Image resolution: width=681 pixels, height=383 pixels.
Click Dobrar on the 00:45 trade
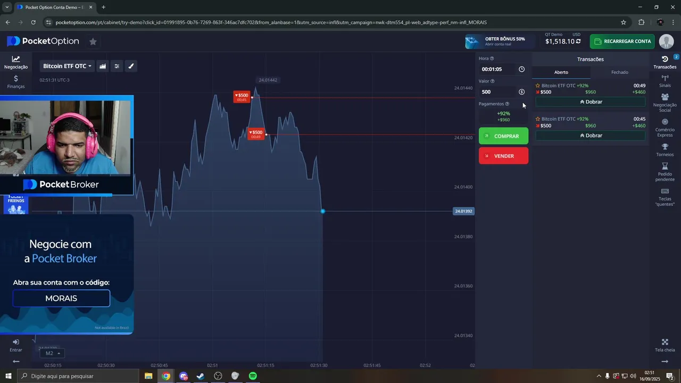point(591,136)
